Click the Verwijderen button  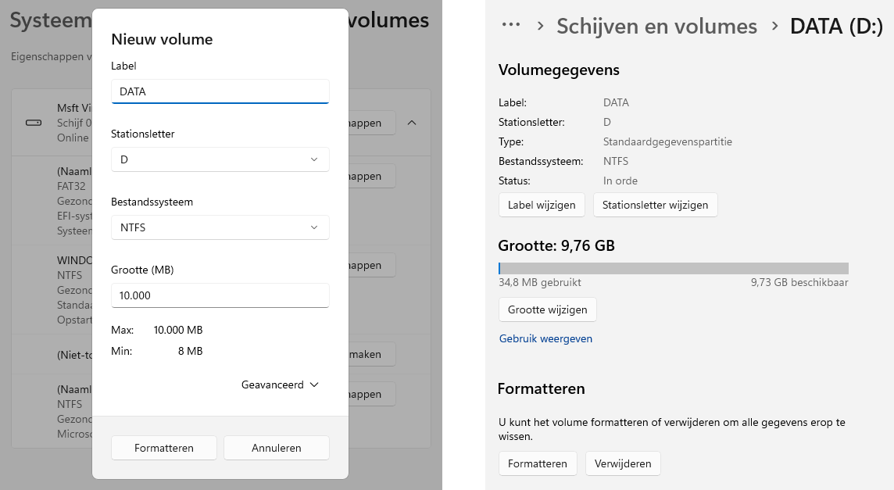(623, 463)
